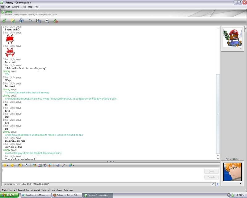The width and height of the screenshot is (247, 198).
Task: Click the phone call icon
Action: click(30, 21)
